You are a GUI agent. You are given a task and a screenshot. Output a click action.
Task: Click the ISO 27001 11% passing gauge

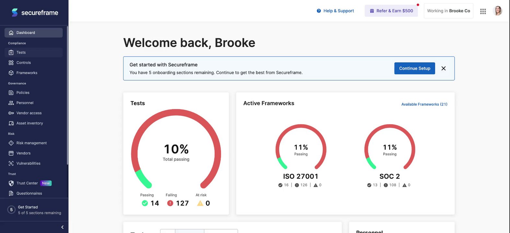tap(301, 147)
